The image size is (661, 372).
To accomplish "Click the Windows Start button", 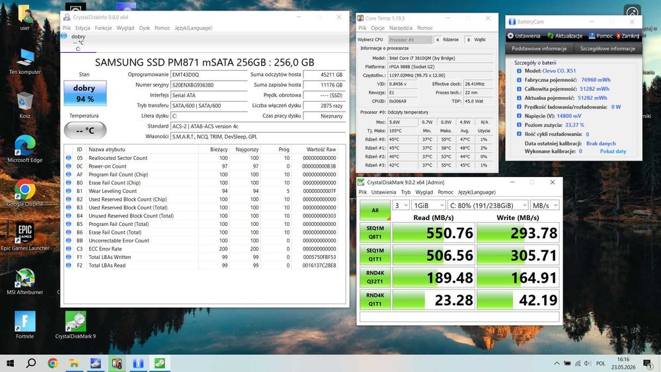I will (10, 363).
